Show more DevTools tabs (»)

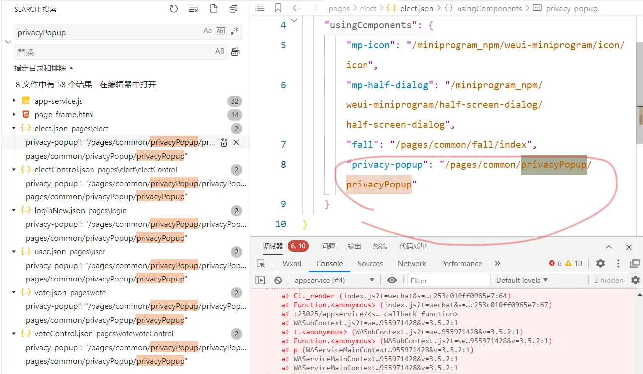click(x=497, y=263)
